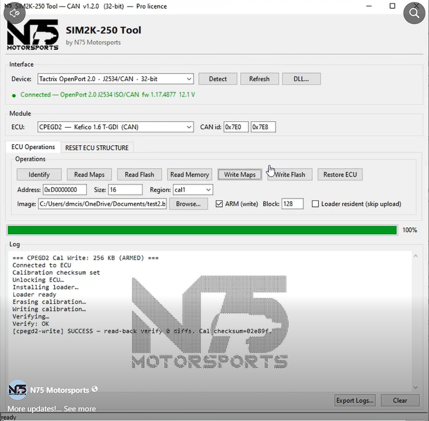
Task: Focus the Address input field
Action: pyautogui.click(x=65, y=190)
